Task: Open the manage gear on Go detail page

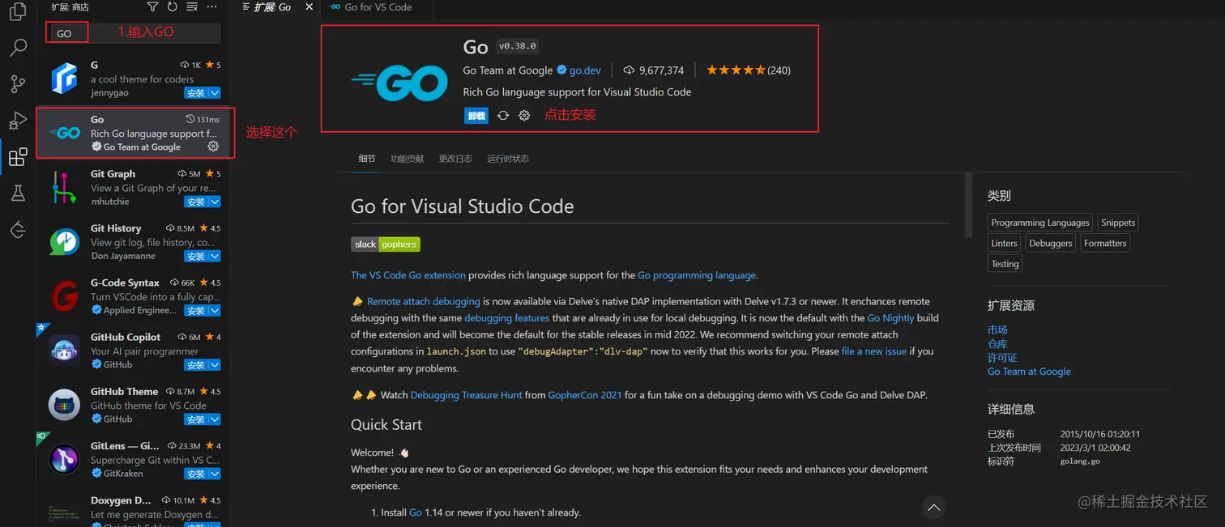Action: (x=524, y=116)
